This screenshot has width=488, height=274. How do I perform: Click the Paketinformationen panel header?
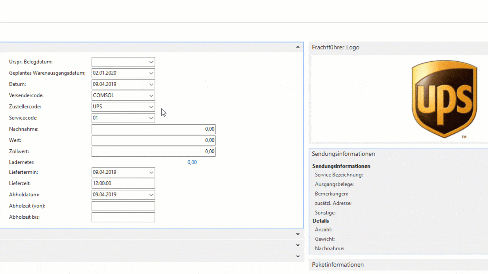point(398,265)
